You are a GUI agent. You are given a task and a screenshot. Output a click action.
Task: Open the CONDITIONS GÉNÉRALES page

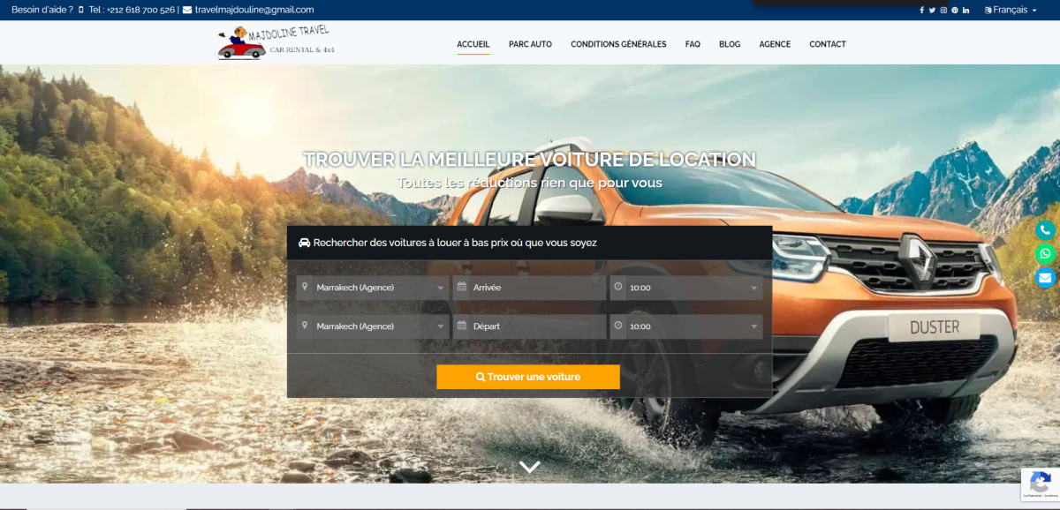pyautogui.click(x=618, y=44)
